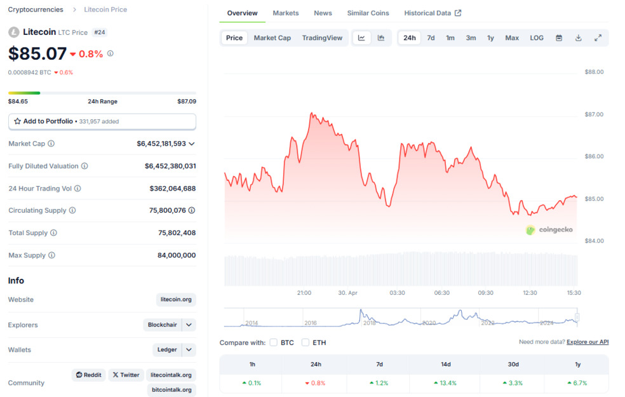Image resolution: width=625 pixels, height=397 pixels.
Task: Click the $362,064,688 trading volume value
Action: (x=173, y=188)
